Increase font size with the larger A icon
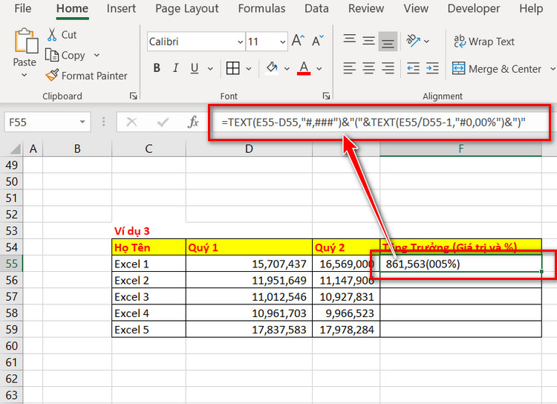This screenshot has width=557, height=404. pyautogui.click(x=298, y=41)
